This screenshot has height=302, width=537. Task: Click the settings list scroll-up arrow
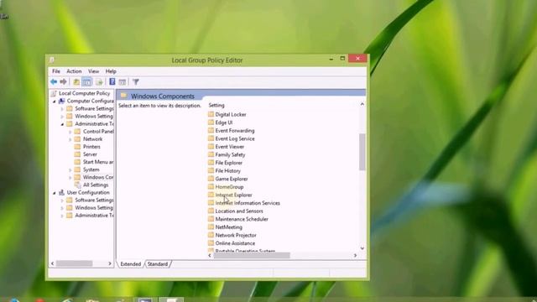(x=362, y=104)
